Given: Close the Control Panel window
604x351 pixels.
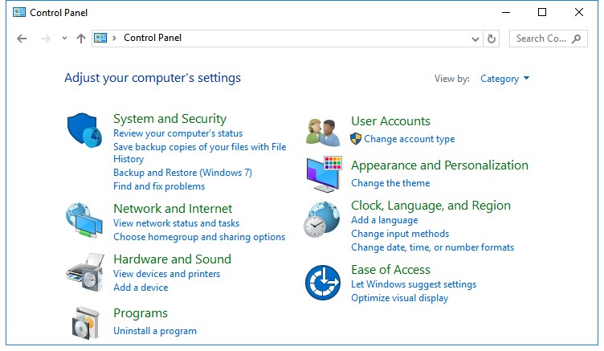Looking at the screenshot, I should coord(578,12).
